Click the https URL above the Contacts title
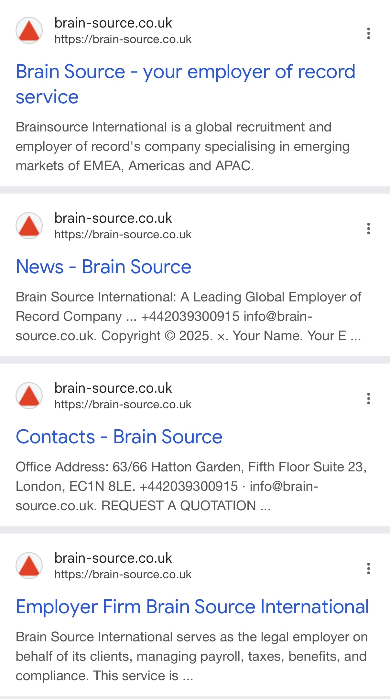 (123, 405)
